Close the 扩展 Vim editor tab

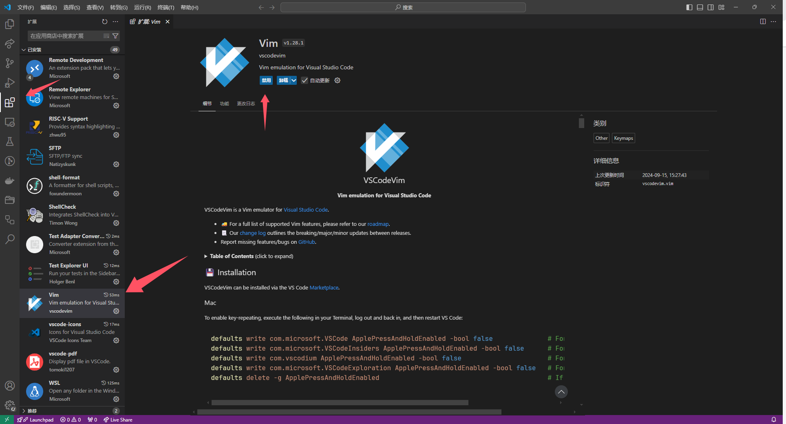point(168,22)
